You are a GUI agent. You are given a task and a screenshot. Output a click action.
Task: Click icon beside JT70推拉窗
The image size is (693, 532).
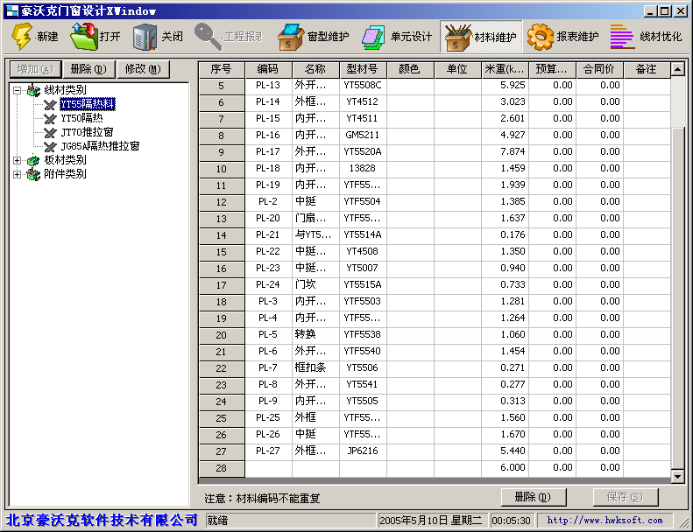pos(50,133)
